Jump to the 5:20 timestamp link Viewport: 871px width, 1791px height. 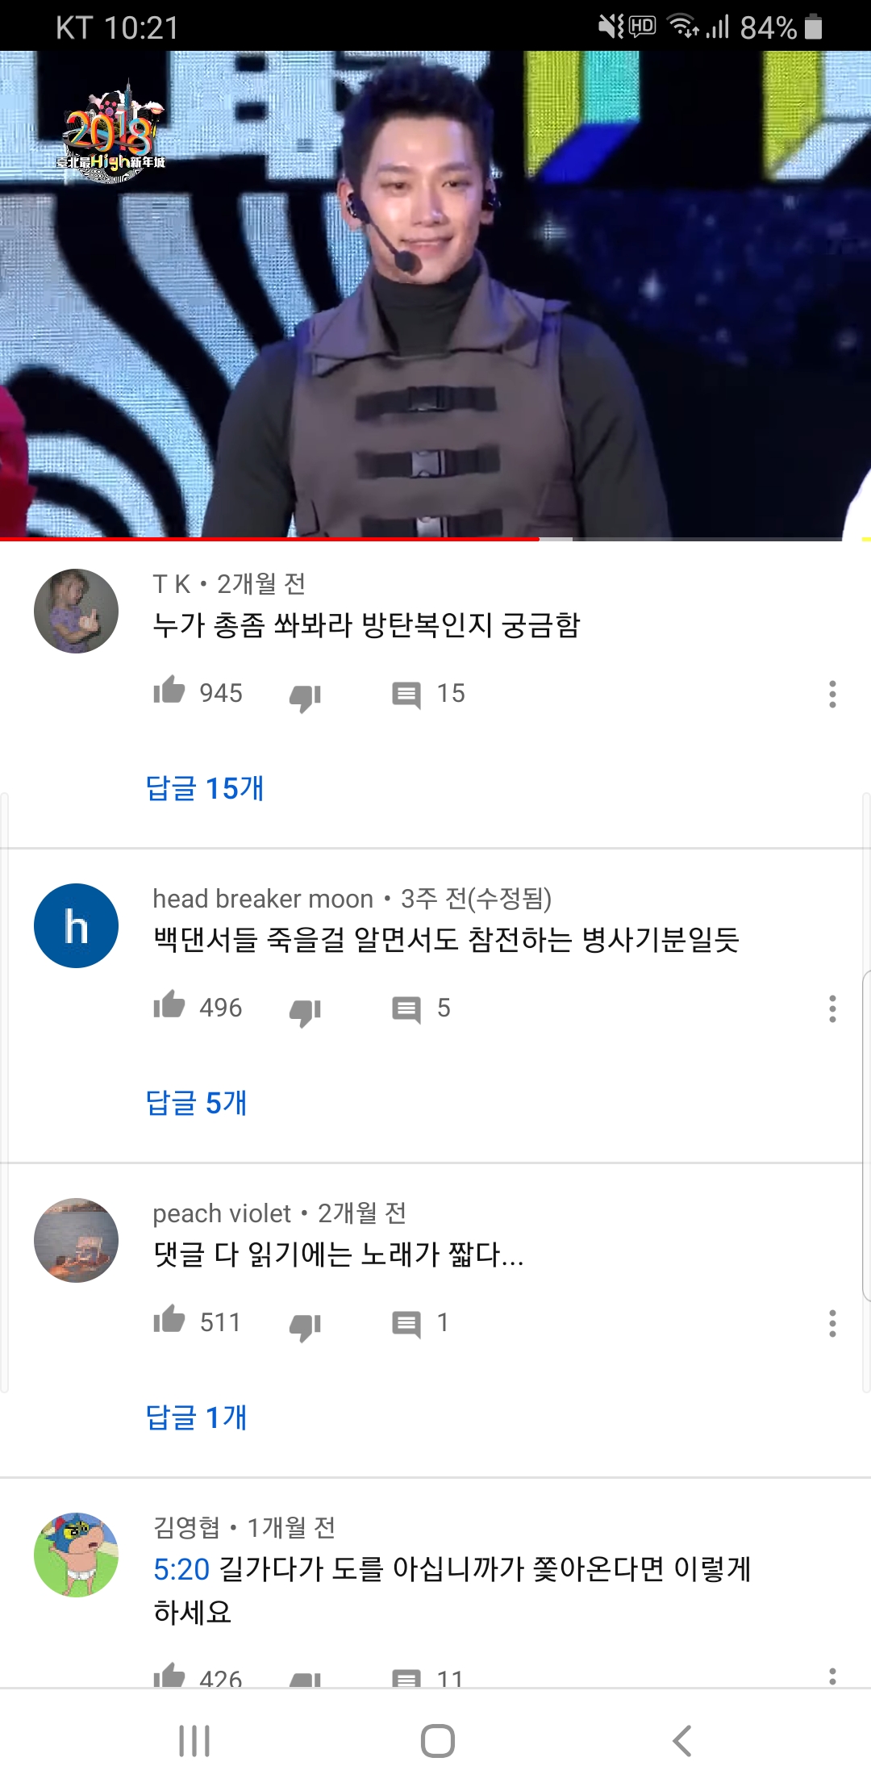pos(181,1569)
